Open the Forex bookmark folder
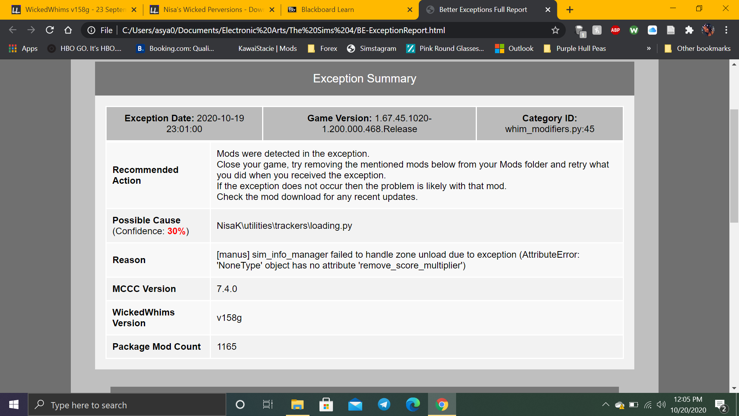Image resolution: width=739 pixels, height=416 pixels. pyautogui.click(x=323, y=49)
